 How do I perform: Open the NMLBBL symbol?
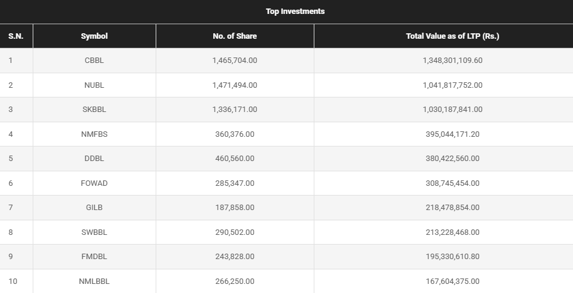[x=94, y=281]
